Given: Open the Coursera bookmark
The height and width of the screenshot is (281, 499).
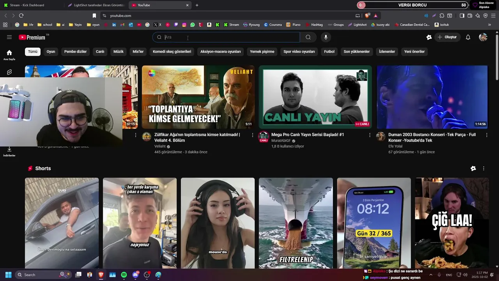Looking at the screenshot, I should click(273, 25).
